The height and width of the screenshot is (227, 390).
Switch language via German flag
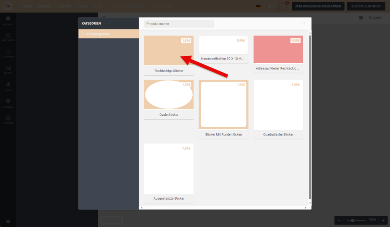258,6
